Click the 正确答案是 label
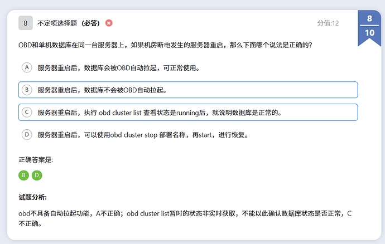385x244 pixels. 36,160
